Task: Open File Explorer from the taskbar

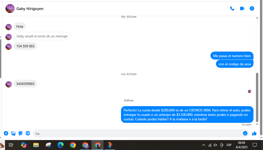Action: click(x=36, y=145)
